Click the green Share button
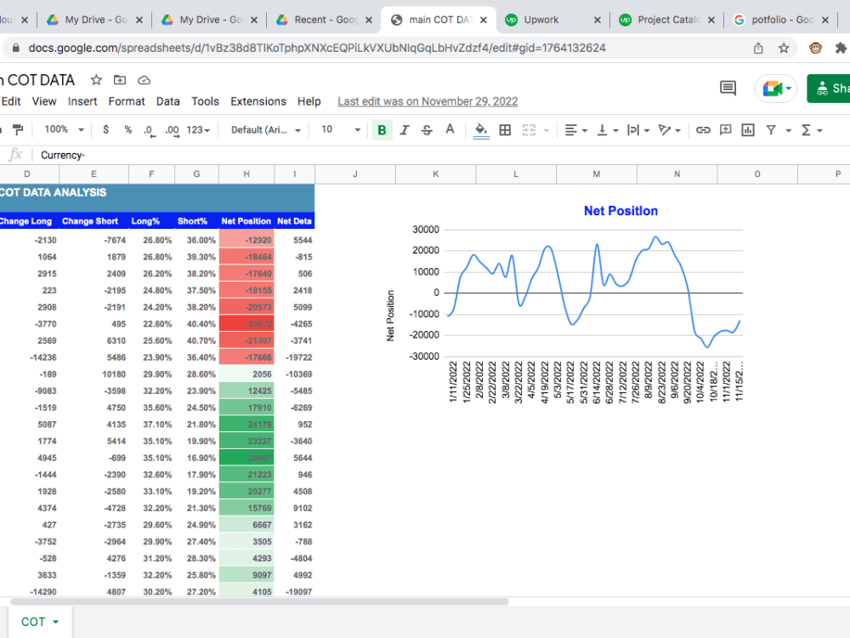The image size is (850, 638). tap(828, 88)
